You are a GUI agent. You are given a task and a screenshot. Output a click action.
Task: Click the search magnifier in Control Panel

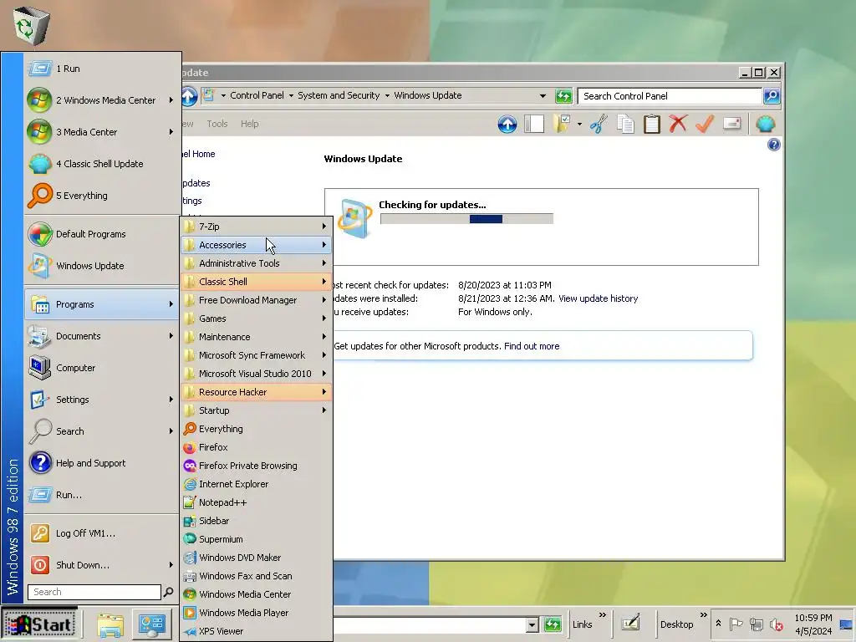pos(772,96)
